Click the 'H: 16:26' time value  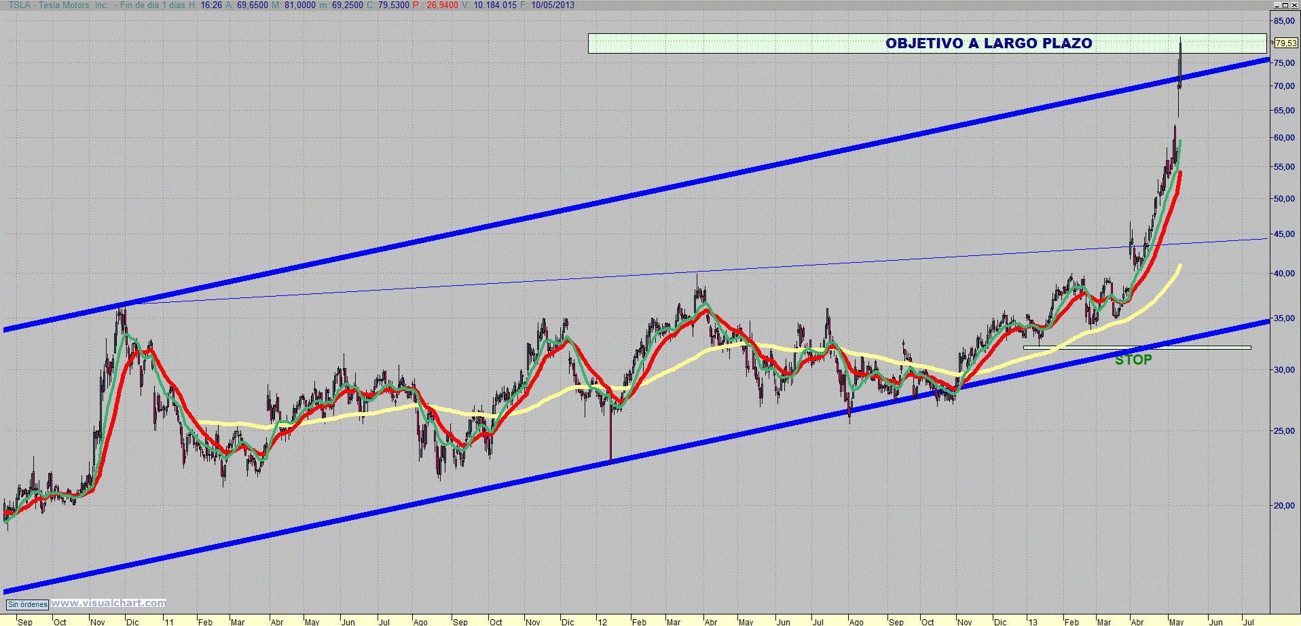tap(205, 5)
